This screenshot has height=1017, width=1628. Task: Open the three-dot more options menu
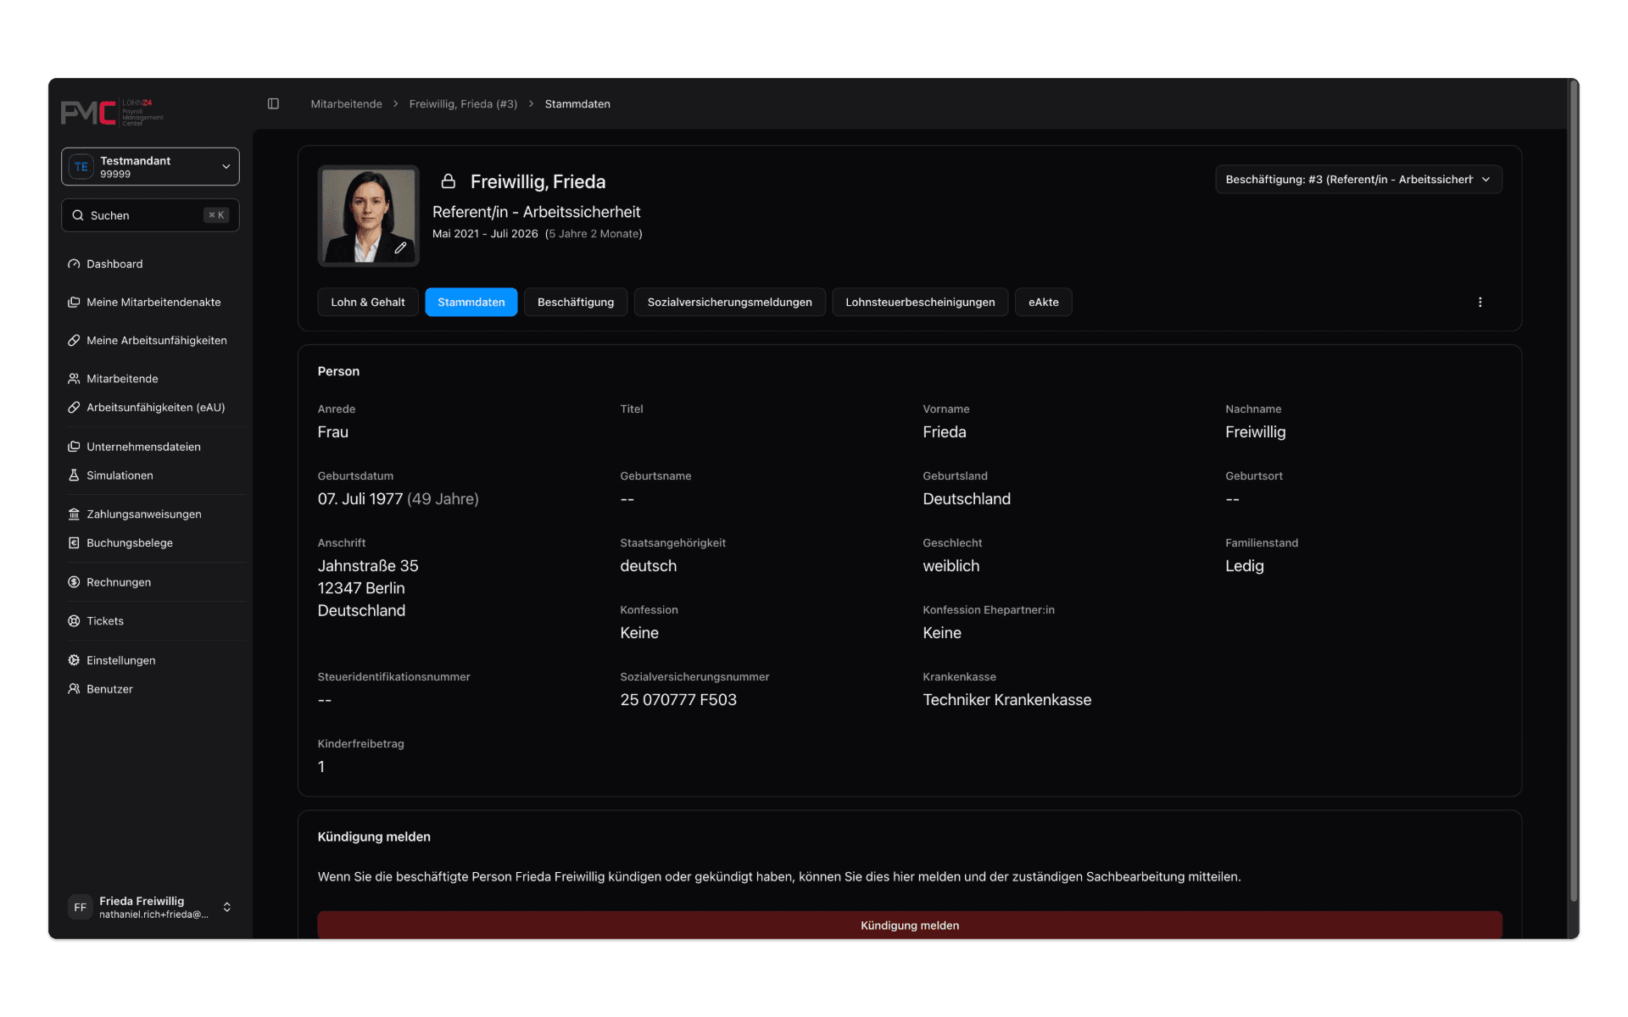(x=1480, y=303)
